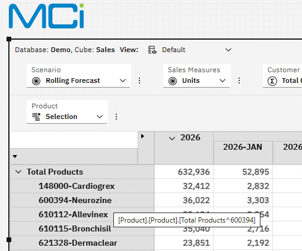Click the Customer sigma total icon
The image size is (302, 251).
point(272,81)
